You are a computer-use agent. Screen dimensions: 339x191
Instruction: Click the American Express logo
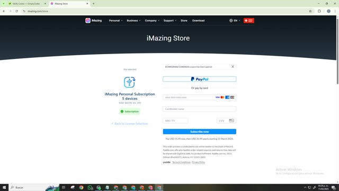227,98
